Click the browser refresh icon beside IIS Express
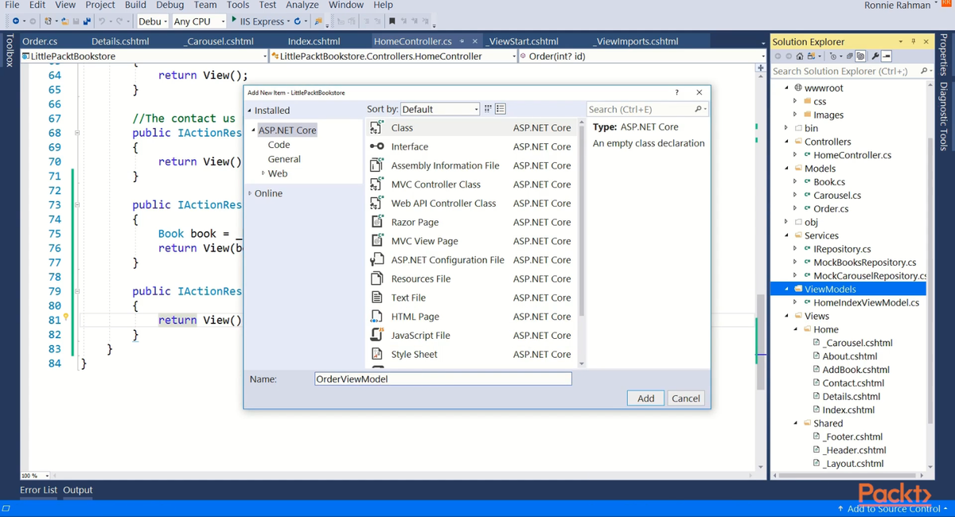The image size is (955, 517). (297, 21)
